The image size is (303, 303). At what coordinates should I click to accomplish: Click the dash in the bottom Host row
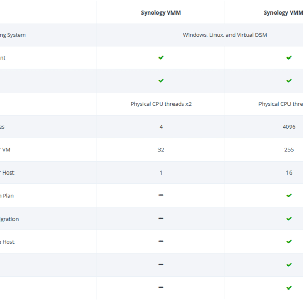tap(161, 241)
